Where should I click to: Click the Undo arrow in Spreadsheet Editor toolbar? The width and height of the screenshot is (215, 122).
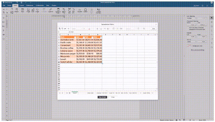pyautogui.click(x=65, y=29)
